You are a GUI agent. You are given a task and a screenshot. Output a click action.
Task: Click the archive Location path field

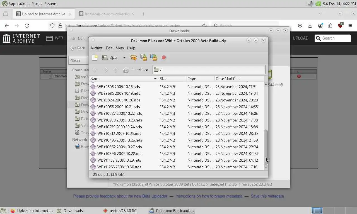click(209, 70)
